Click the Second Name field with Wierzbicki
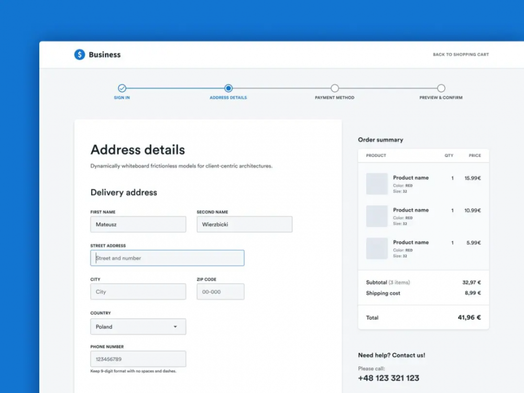This screenshot has height=393, width=524. 245,224
